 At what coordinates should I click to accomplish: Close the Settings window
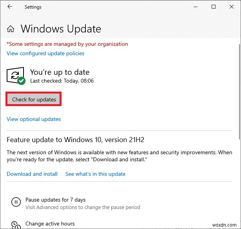tap(232, 7)
